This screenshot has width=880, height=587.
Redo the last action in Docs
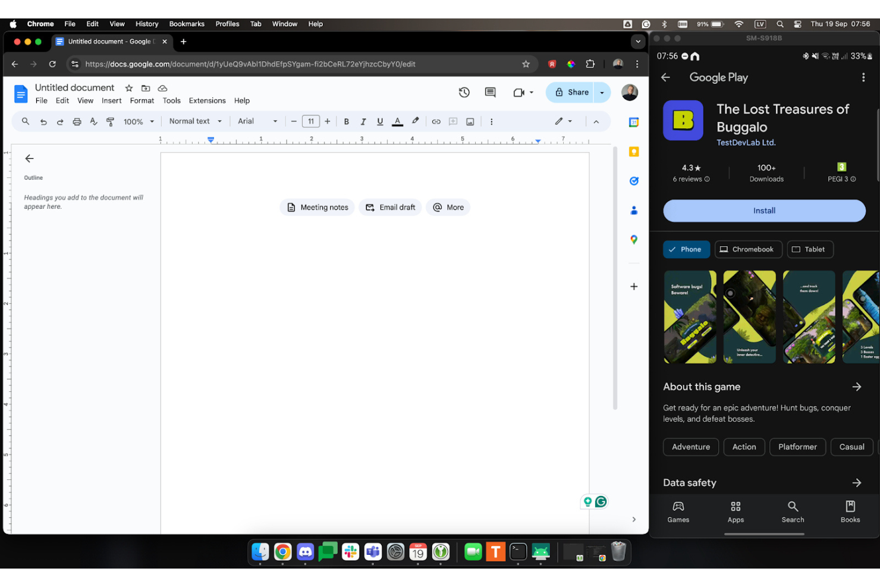[60, 121]
